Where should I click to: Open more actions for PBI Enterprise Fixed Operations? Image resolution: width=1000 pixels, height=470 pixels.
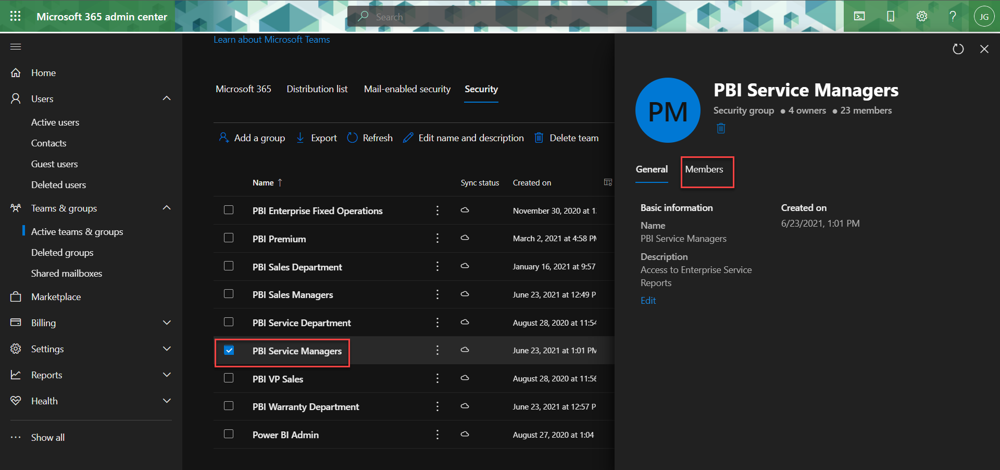click(438, 210)
